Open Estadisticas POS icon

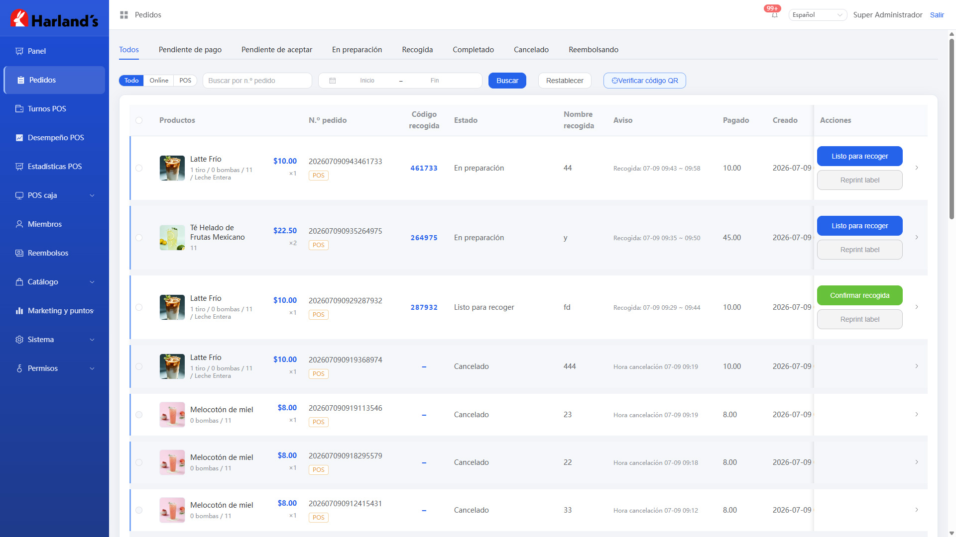[x=19, y=167]
